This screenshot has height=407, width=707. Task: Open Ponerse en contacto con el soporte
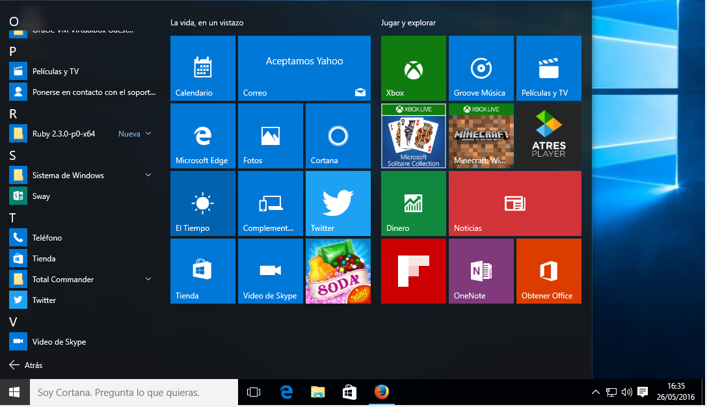[93, 92]
